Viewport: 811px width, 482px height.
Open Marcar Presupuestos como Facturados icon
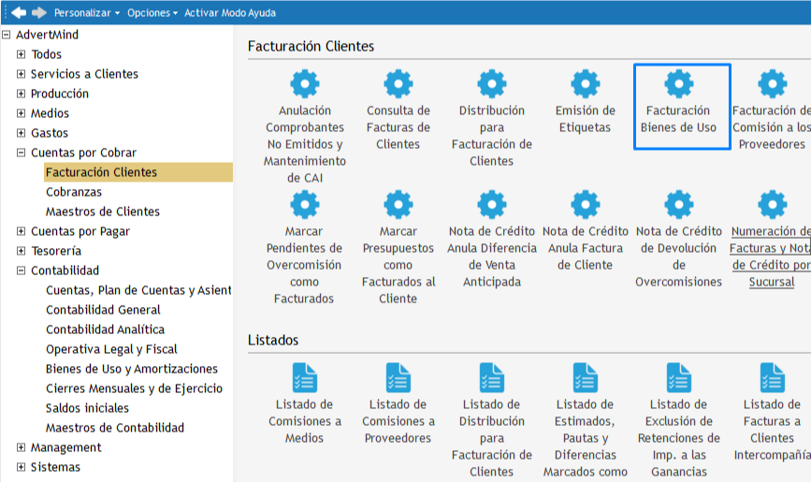[398, 204]
